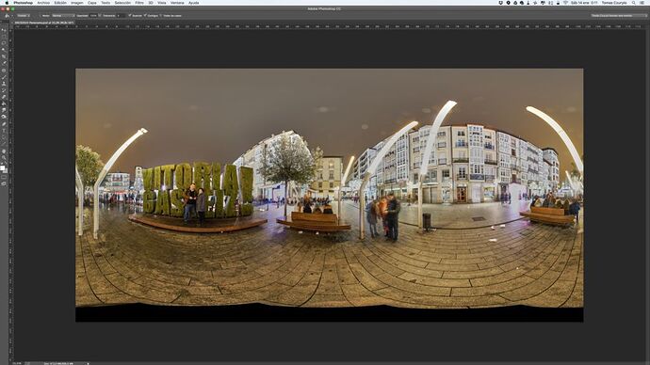The height and width of the screenshot is (365, 650).
Task: Open the Ventana menu
Action: (177, 3)
